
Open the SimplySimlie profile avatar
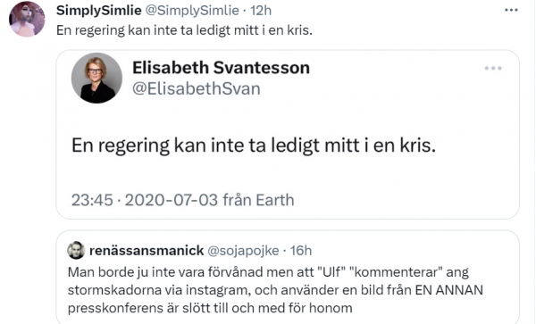[27, 19]
